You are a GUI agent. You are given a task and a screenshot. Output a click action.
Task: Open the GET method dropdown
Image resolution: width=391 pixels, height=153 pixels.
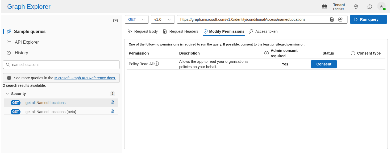[137, 19]
